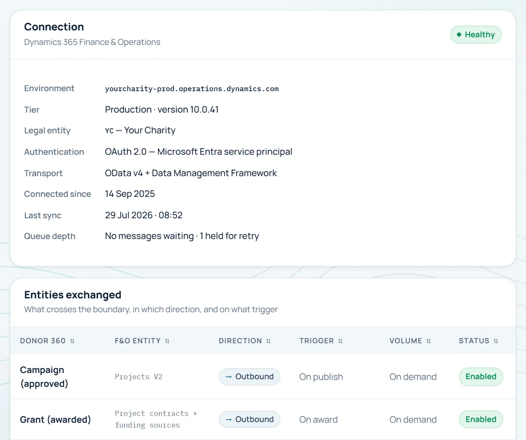Click Enabled status in Campaign row
The height and width of the screenshot is (440, 526).
click(481, 376)
